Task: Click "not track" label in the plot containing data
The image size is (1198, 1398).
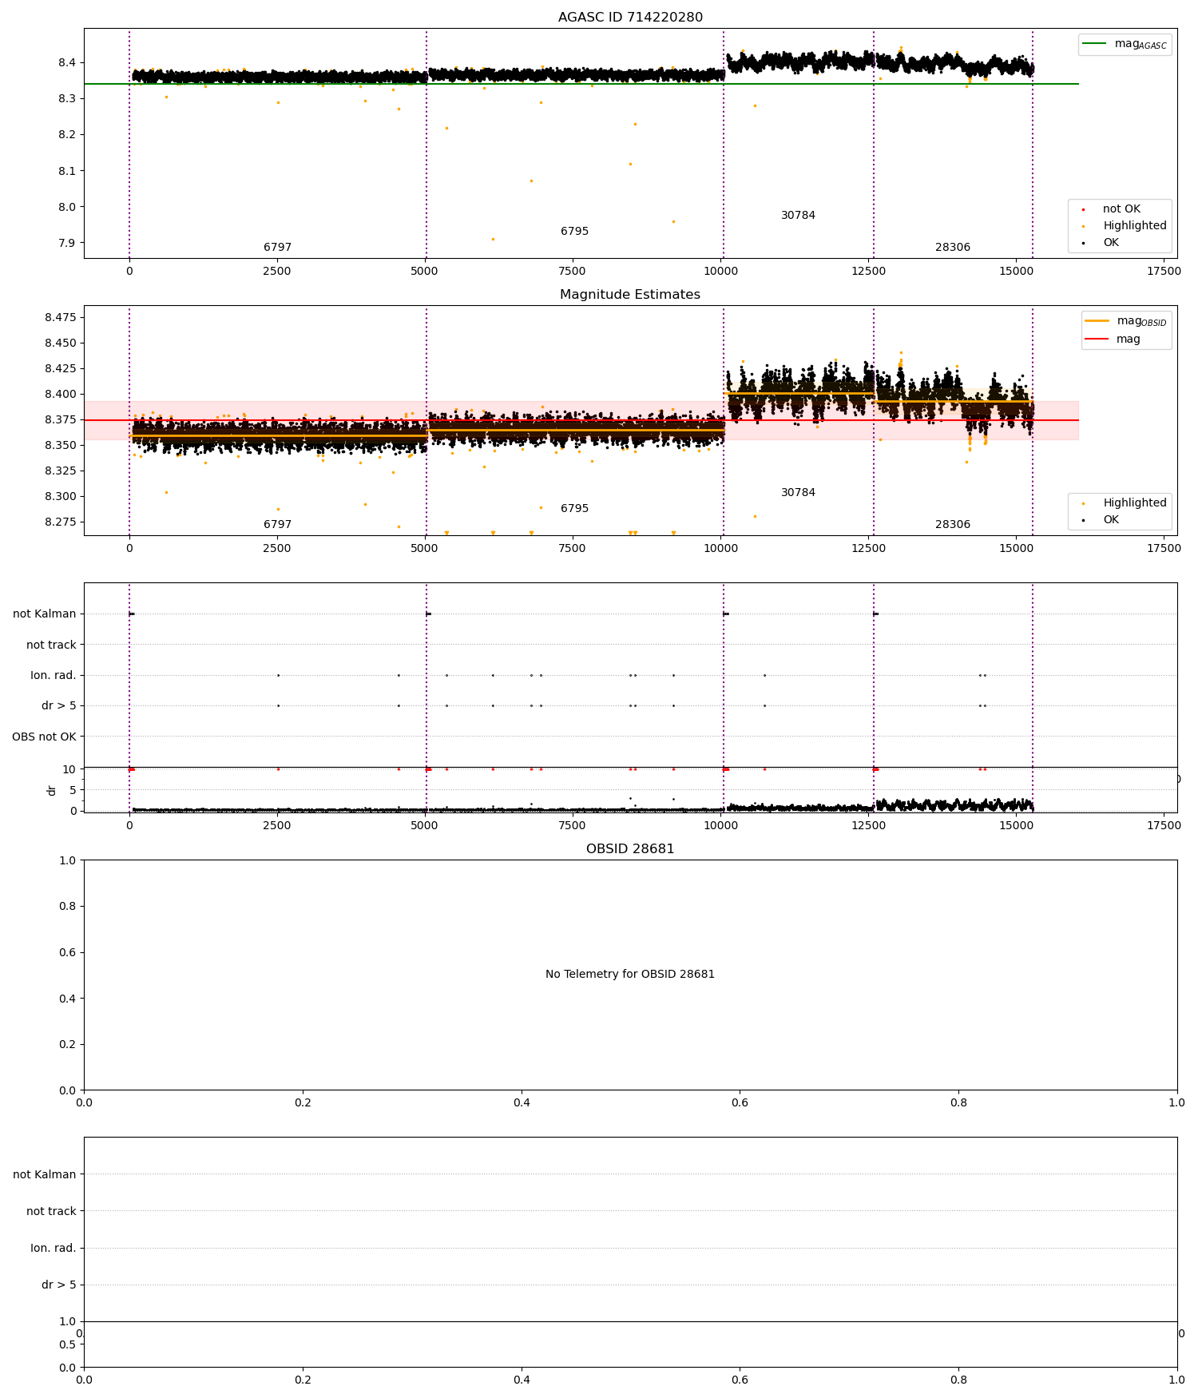Action: (x=51, y=645)
